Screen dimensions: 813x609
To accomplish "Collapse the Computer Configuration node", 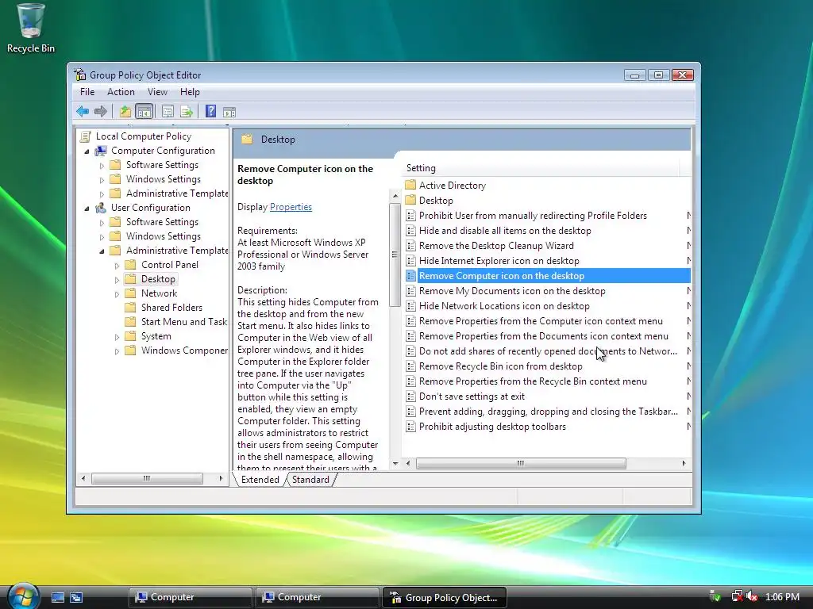I will [87, 151].
